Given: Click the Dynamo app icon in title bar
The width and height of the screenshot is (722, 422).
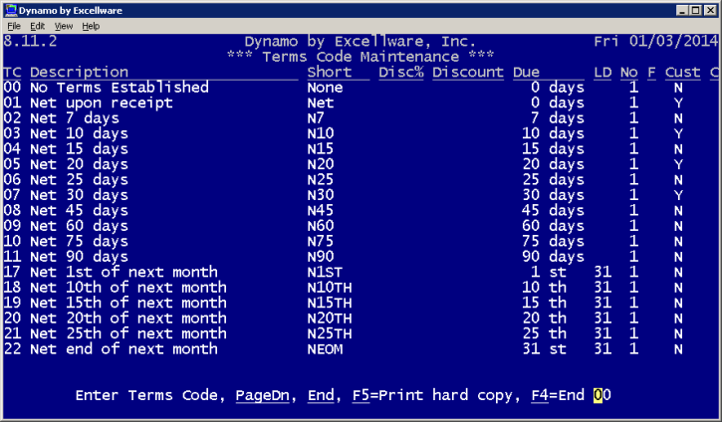Looking at the screenshot, I should [x=11, y=10].
